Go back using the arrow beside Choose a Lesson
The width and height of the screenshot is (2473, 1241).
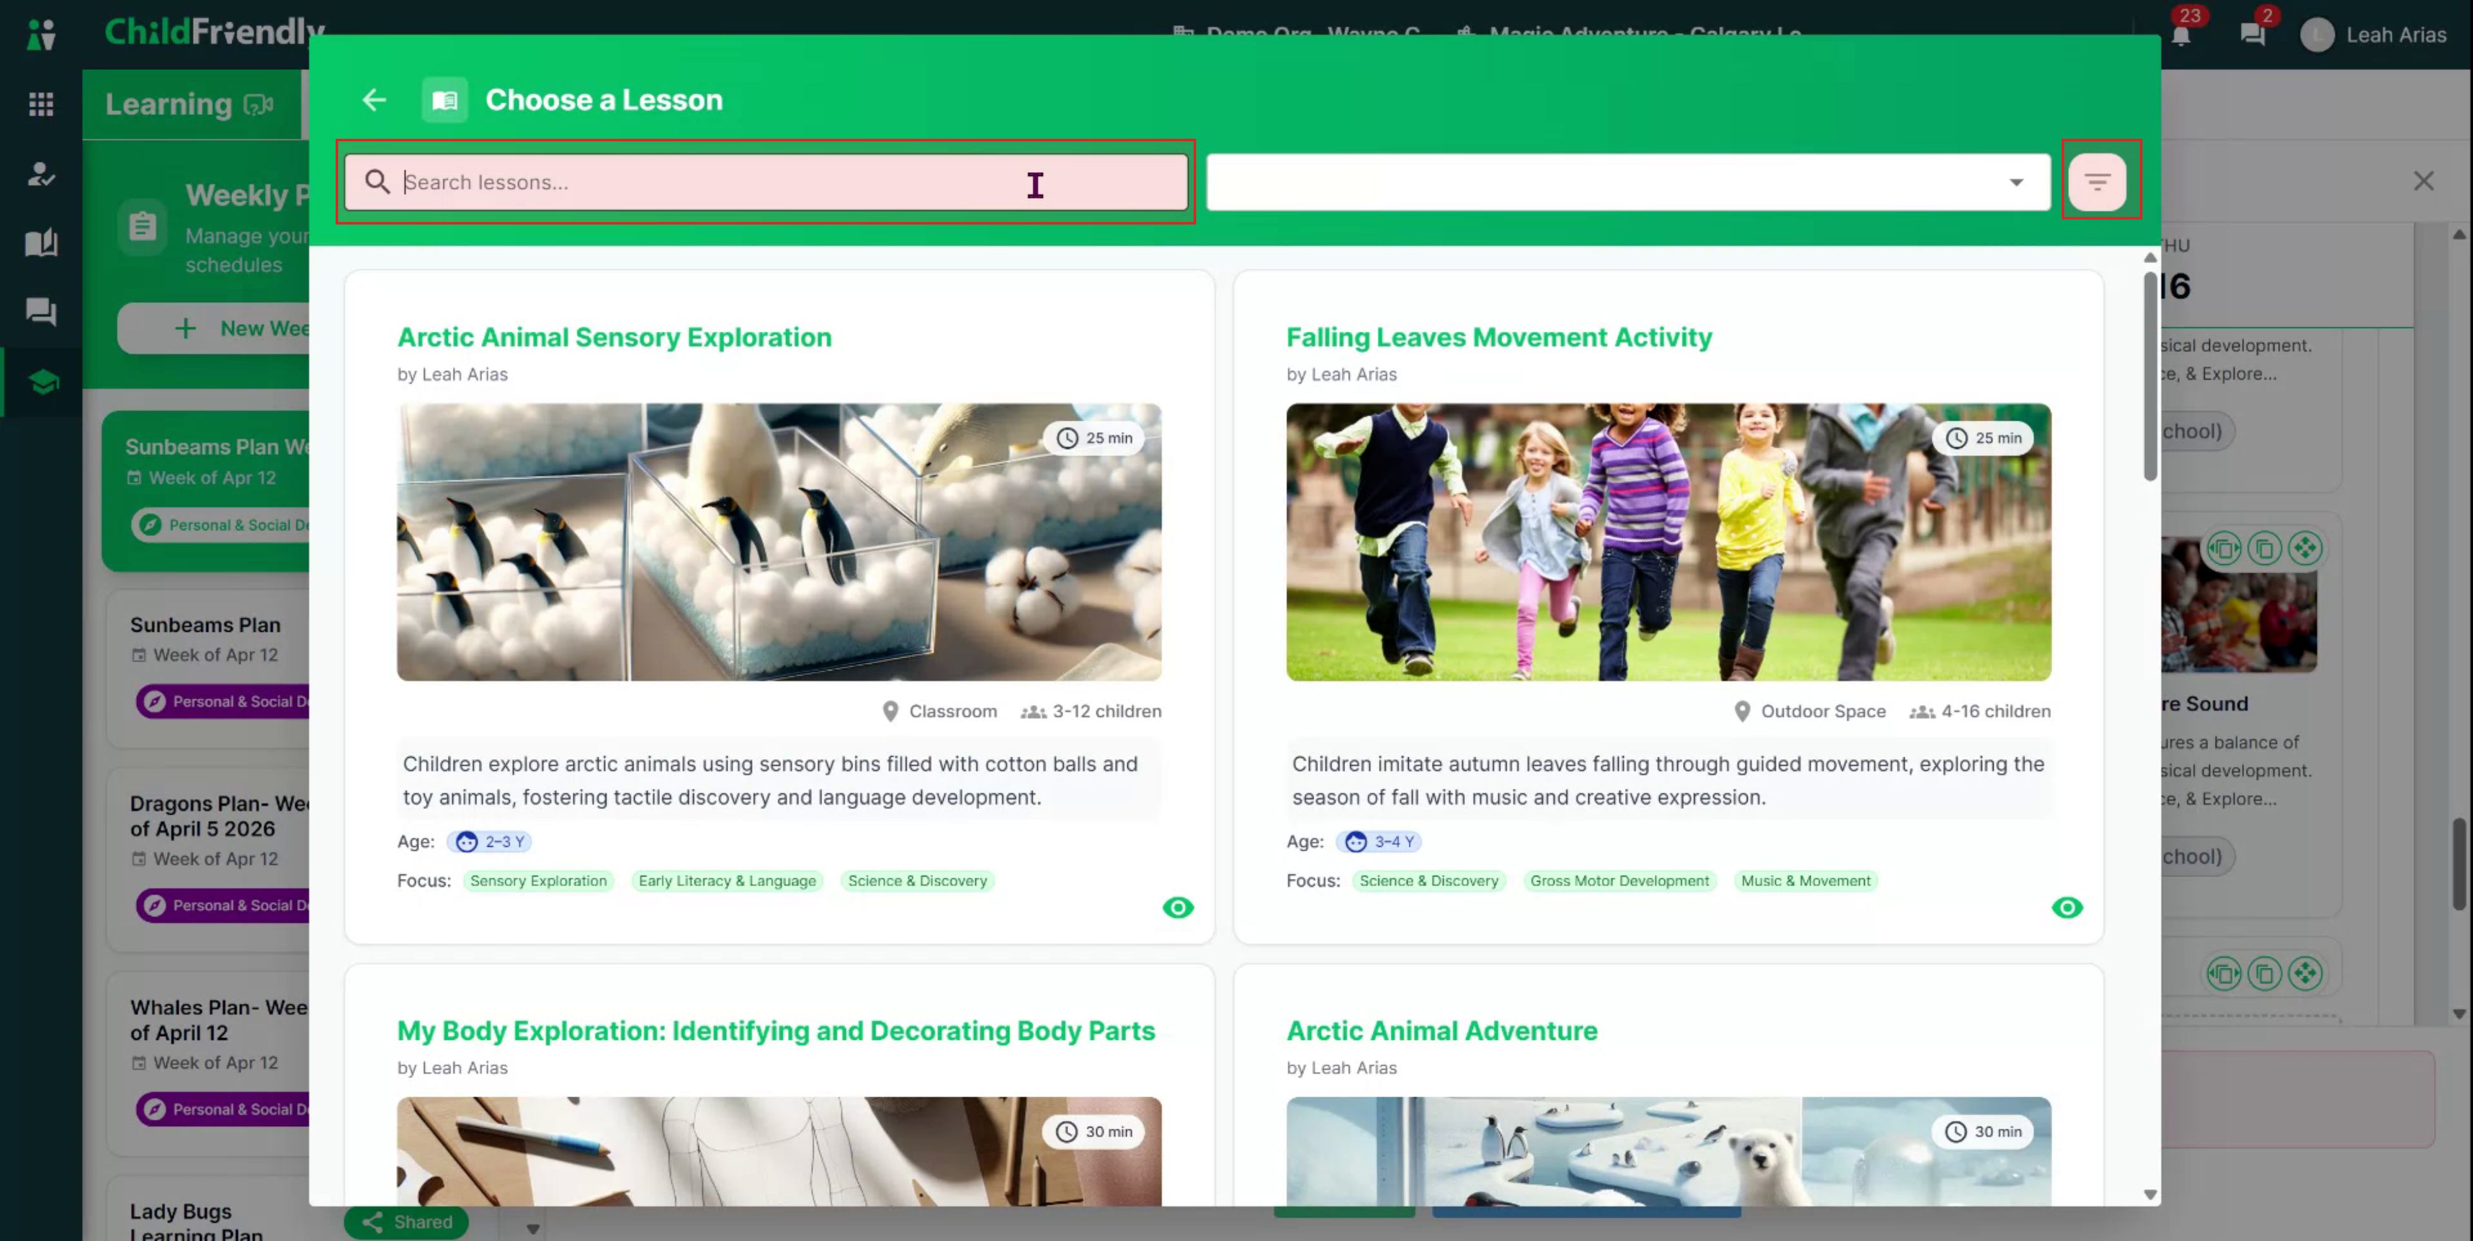coord(373,100)
